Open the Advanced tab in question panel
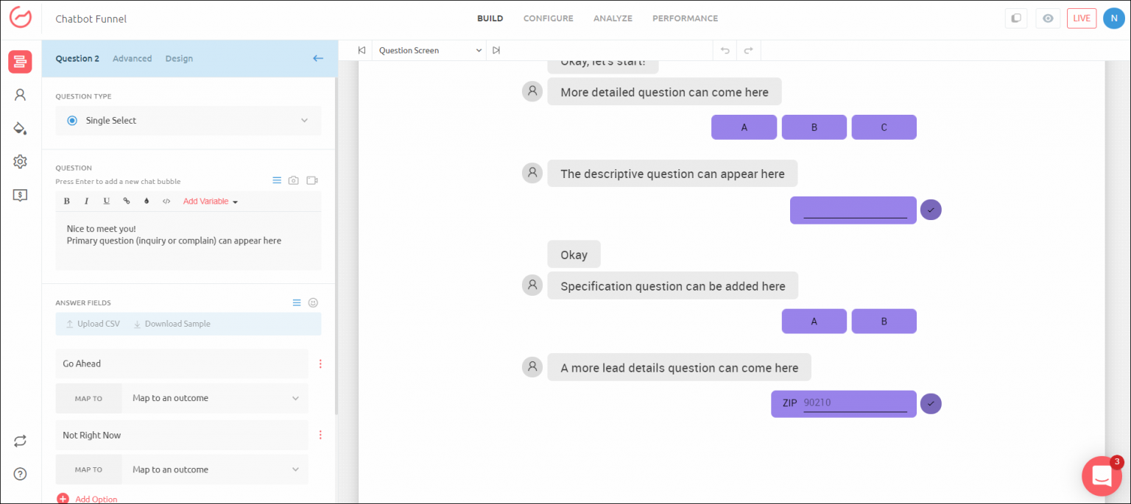Image resolution: width=1131 pixels, height=504 pixels. pos(132,59)
